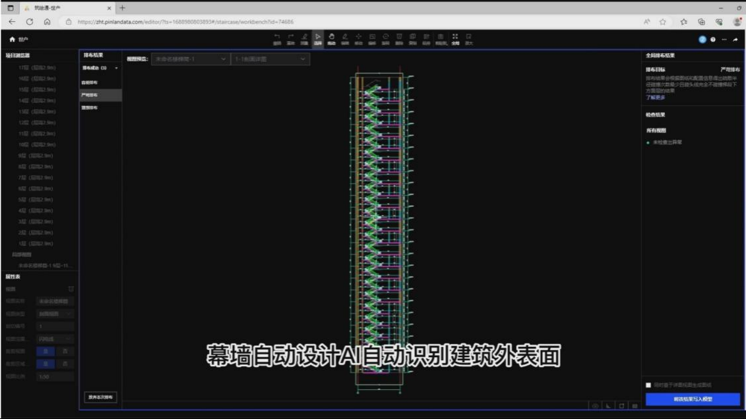
Task: Click the browser address bar URL
Action: tap(185, 22)
